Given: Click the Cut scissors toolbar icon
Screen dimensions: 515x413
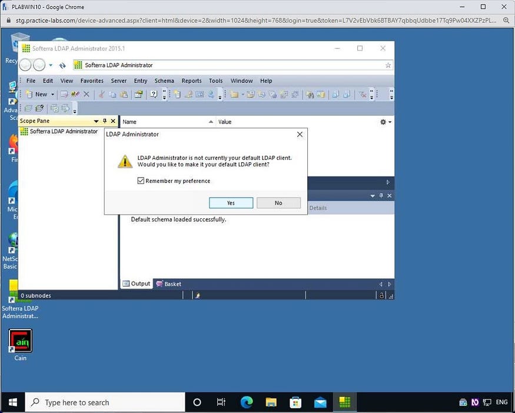Looking at the screenshot, I should click(101, 95).
